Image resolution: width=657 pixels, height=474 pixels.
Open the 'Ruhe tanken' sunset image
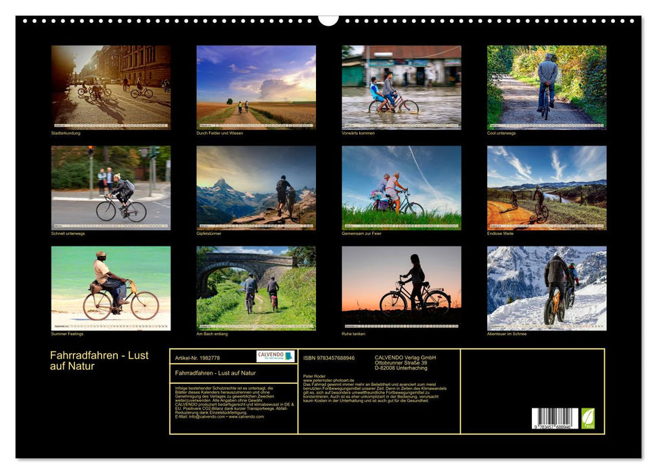point(401,288)
